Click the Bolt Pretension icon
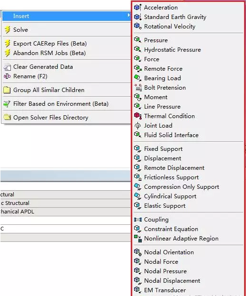The image size is (246, 296). [x=138, y=88]
